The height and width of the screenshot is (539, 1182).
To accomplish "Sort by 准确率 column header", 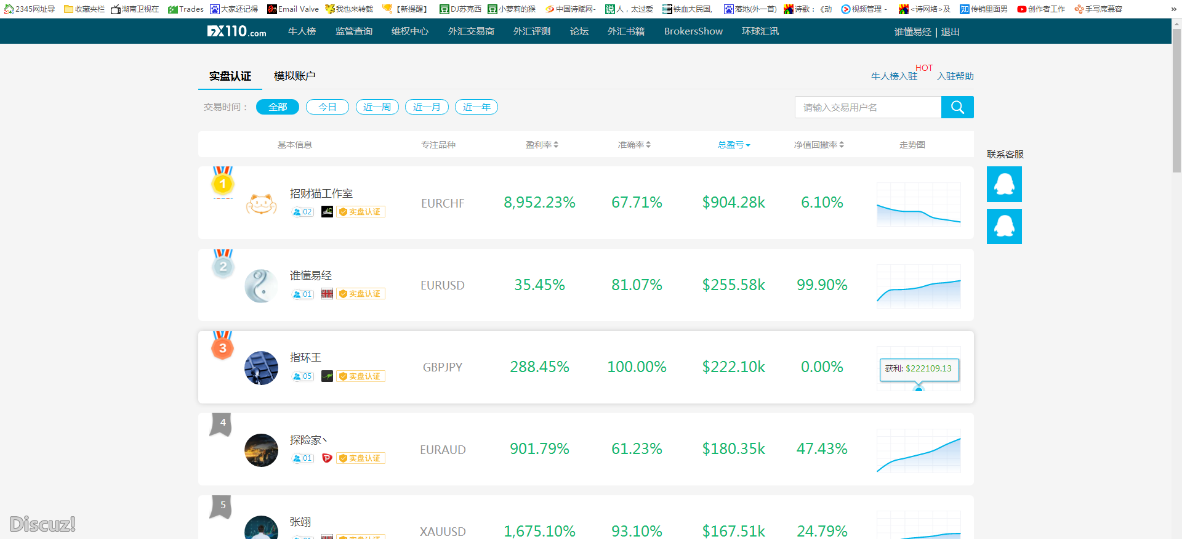I will (x=634, y=145).
